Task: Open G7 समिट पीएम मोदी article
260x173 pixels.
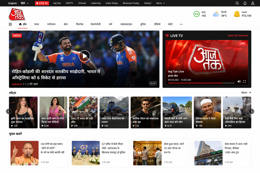Action: coord(100,153)
